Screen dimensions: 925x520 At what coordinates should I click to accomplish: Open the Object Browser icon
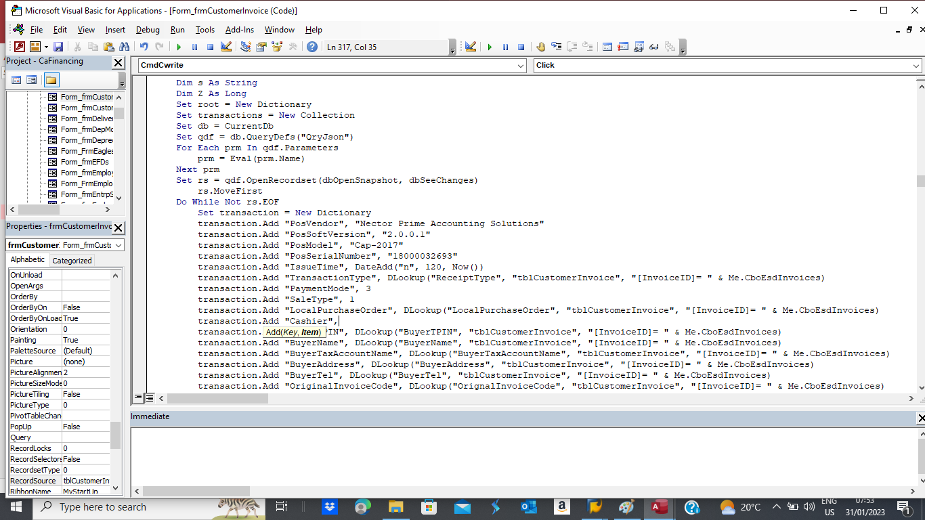pos(276,47)
